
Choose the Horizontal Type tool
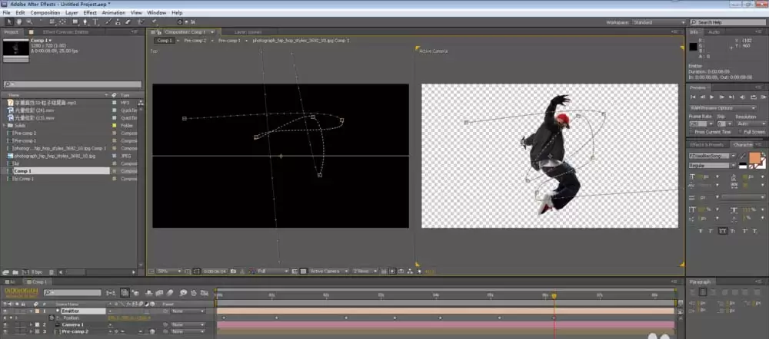tap(95, 22)
